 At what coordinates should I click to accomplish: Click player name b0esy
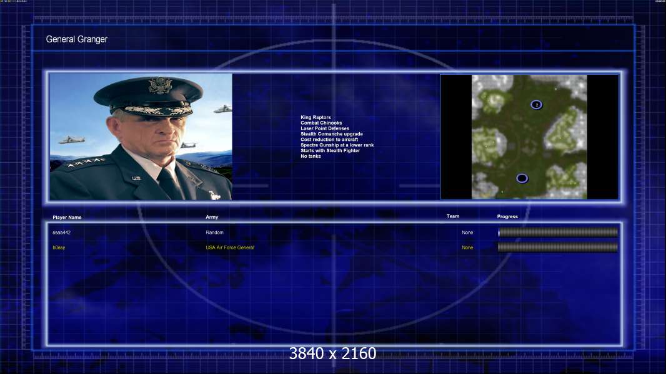(x=59, y=248)
